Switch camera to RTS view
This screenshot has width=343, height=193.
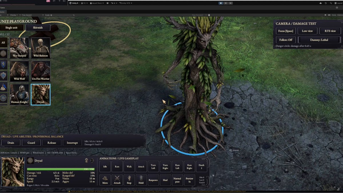(330, 31)
